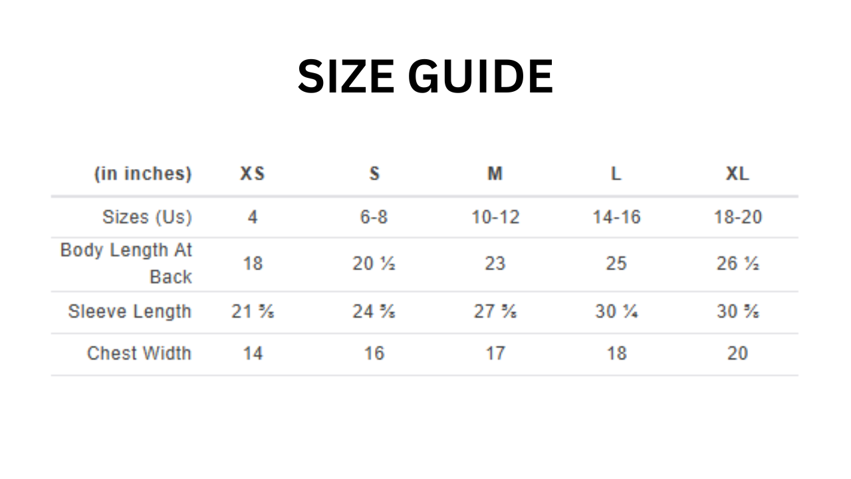
Task: Click the chest width 17 cell
Action: (x=495, y=353)
